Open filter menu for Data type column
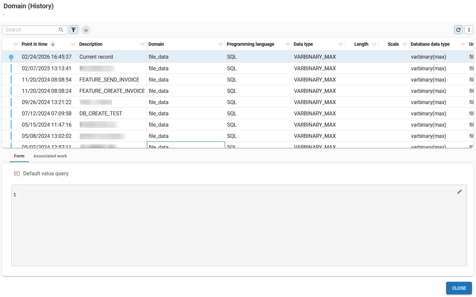 [340, 44]
